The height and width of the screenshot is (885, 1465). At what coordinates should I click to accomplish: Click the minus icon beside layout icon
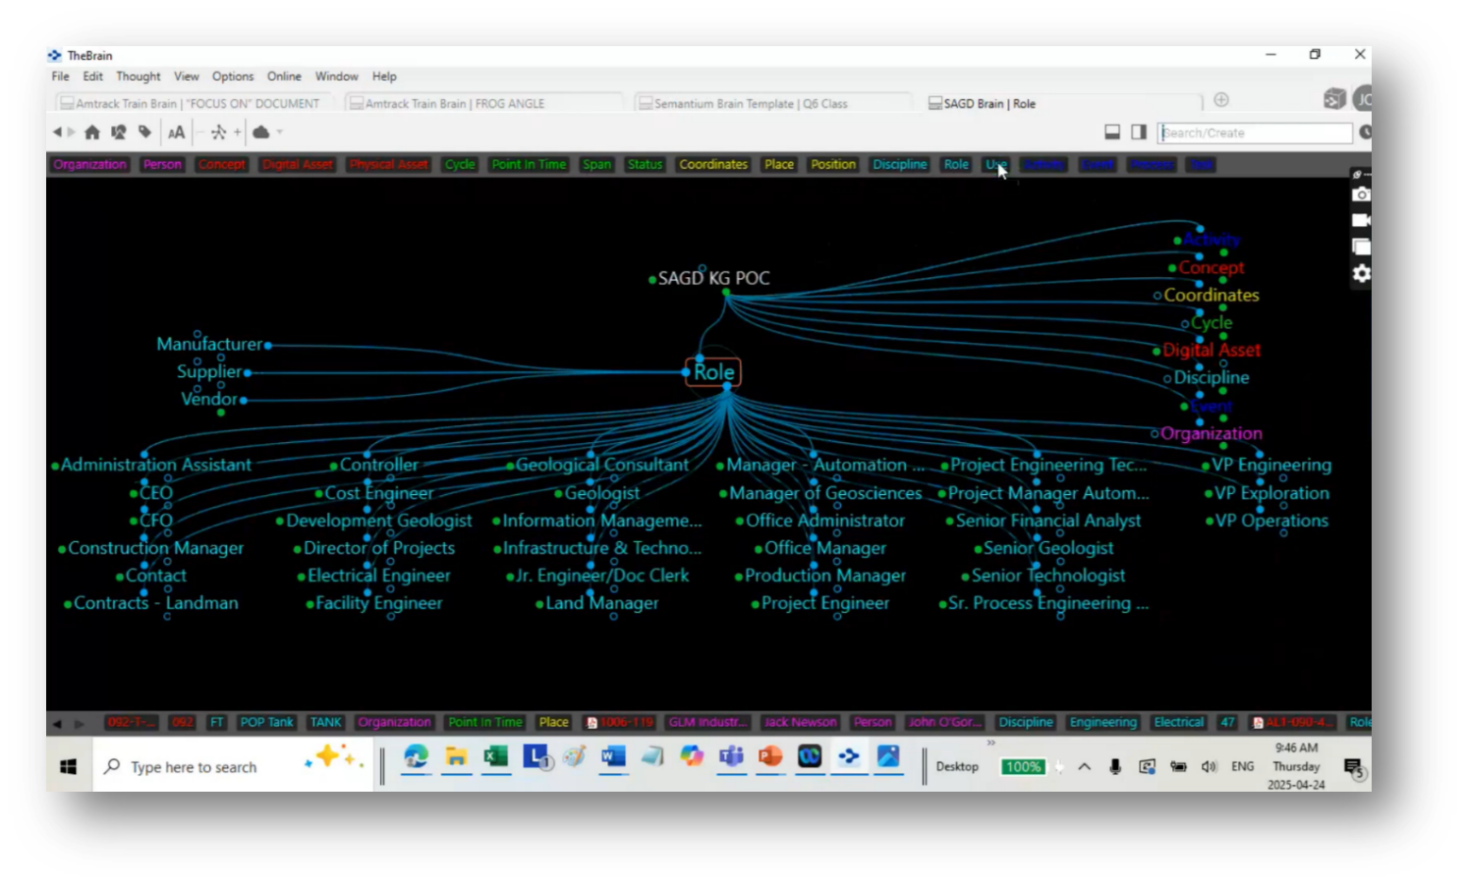pyautogui.click(x=200, y=132)
